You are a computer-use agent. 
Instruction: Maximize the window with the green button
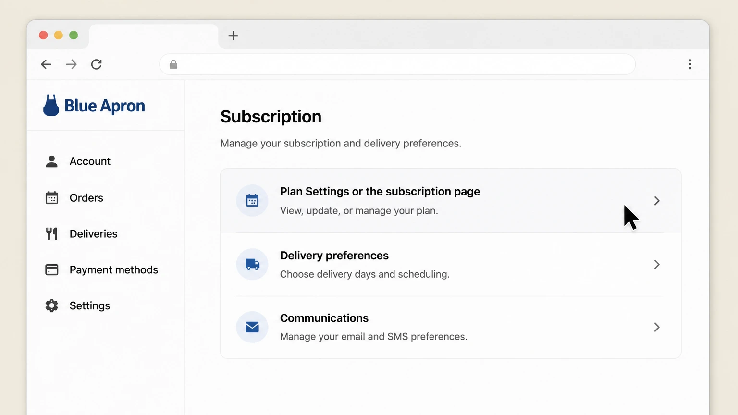(74, 35)
